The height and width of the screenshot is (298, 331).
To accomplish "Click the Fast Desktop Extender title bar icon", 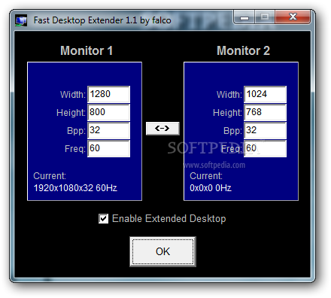I will coord(21,20).
